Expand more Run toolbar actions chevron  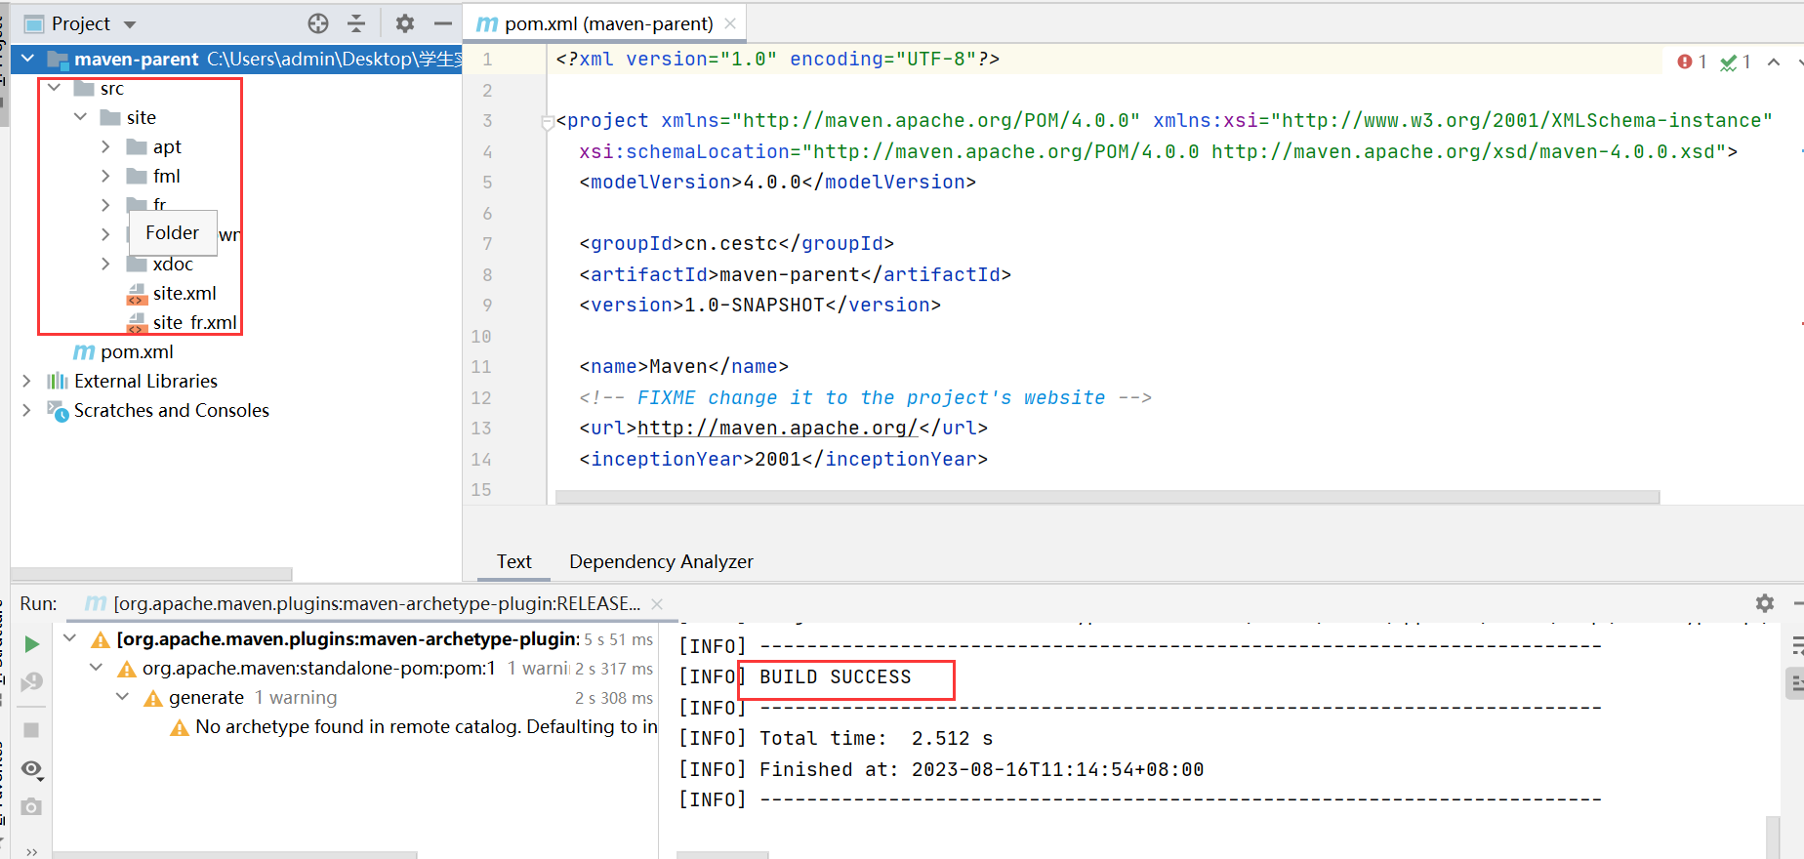pos(31,851)
